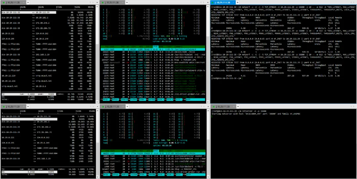Select the PID 38053 ovsFlowController daemon row
The image size is (357, 179).
coord(153,156)
